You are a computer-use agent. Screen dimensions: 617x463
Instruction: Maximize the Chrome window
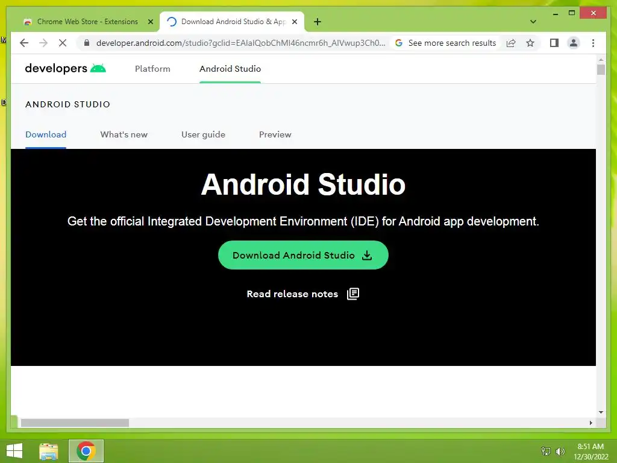click(x=572, y=13)
